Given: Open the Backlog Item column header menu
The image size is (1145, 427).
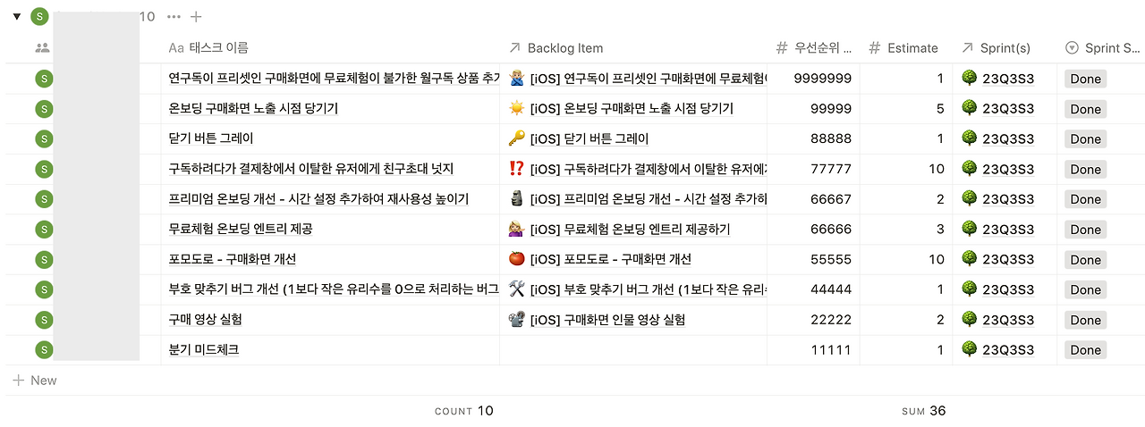Looking at the screenshot, I should [x=556, y=48].
